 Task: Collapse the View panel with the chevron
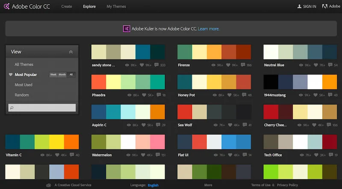(x=71, y=52)
